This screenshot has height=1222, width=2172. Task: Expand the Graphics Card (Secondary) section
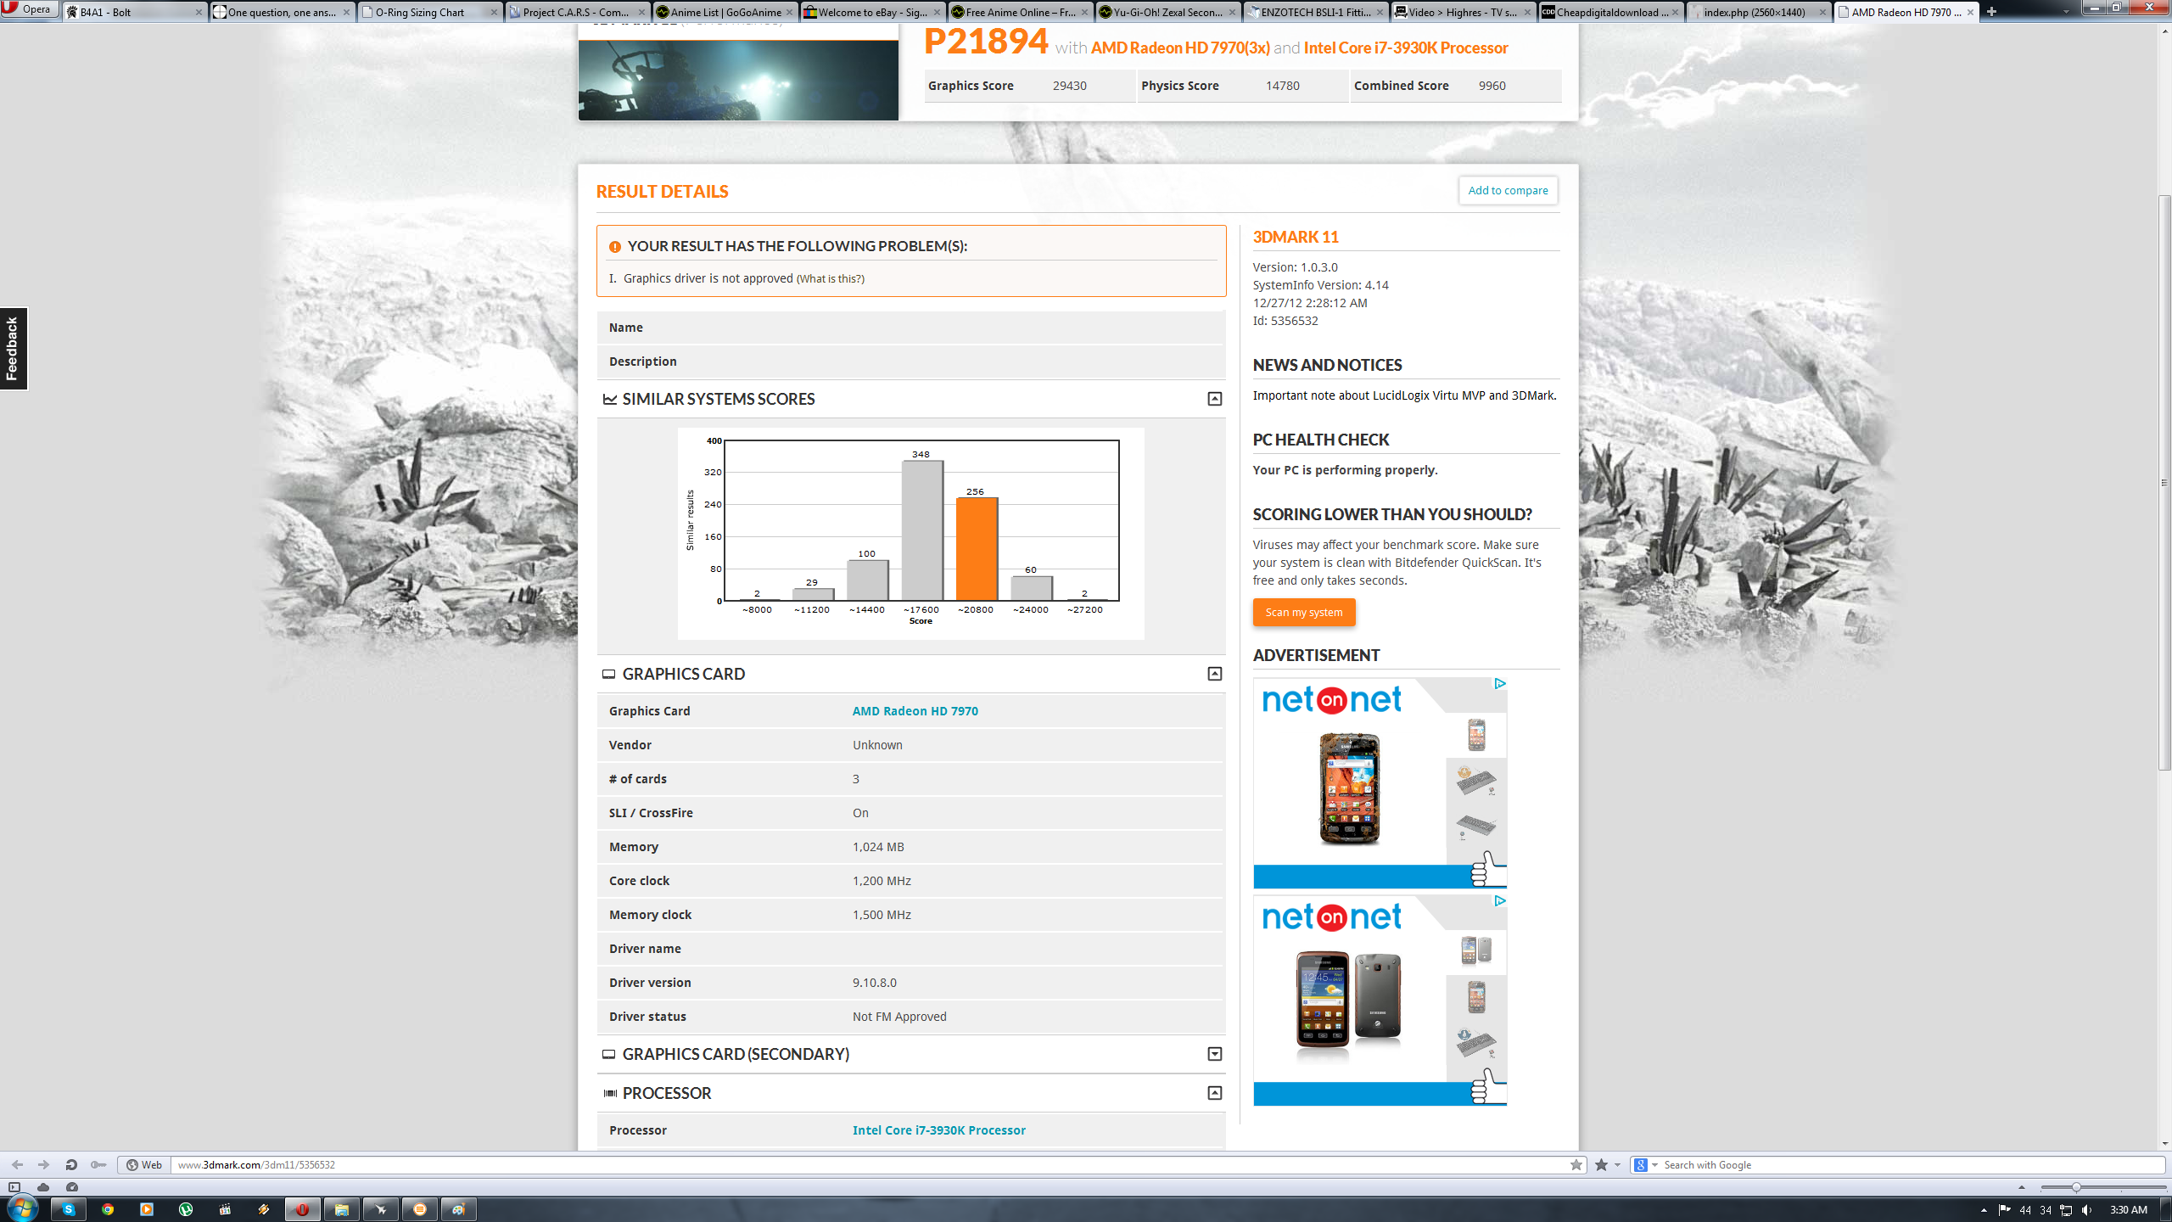[1214, 1054]
